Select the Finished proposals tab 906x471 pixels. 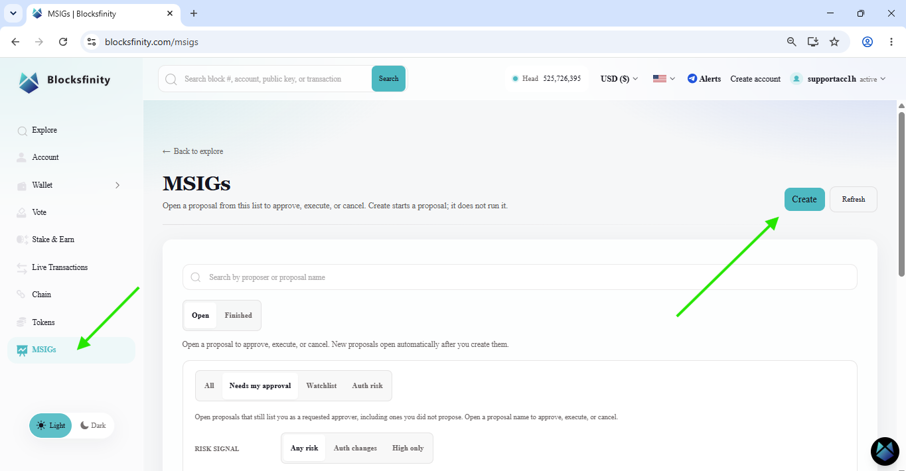pos(238,315)
